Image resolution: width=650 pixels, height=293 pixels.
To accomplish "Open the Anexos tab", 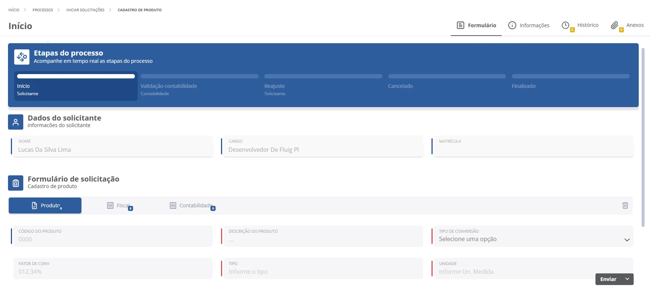I will tap(627, 25).
